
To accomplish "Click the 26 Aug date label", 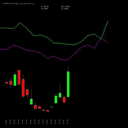I will pos(68,122).
